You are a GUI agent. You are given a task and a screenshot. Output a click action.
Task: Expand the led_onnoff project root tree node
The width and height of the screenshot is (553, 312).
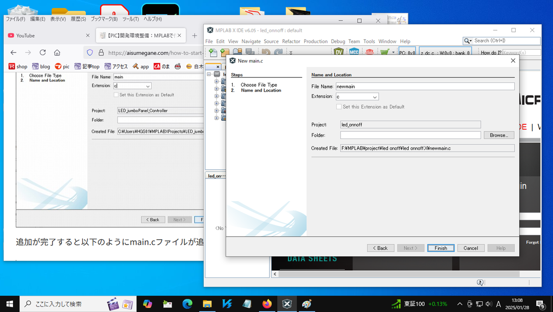209,74
